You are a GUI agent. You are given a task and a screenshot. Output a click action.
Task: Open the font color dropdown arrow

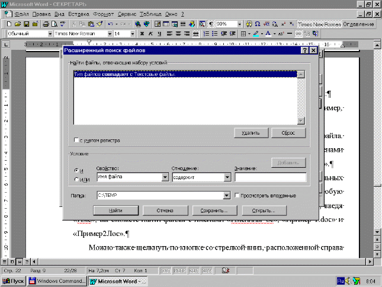[x=274, y=34]
